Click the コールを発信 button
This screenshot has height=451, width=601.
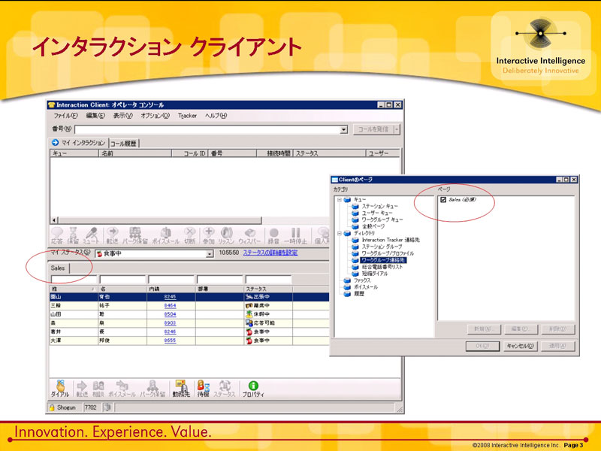pos(373,129)
